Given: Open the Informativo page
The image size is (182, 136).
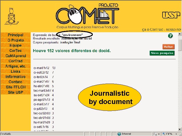Looking at the screenshot, I should coord(15,77).
